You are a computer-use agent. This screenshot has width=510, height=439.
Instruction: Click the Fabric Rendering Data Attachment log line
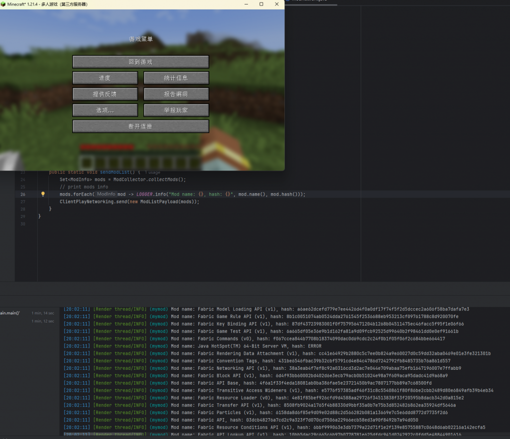click(277, 353)
